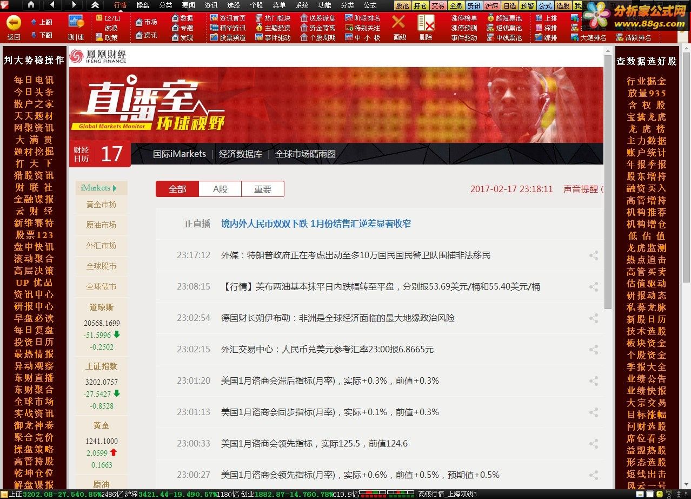Select the A股 news filter tab
The height and width of the screenshot is (499, 691).
pos(220,189)
